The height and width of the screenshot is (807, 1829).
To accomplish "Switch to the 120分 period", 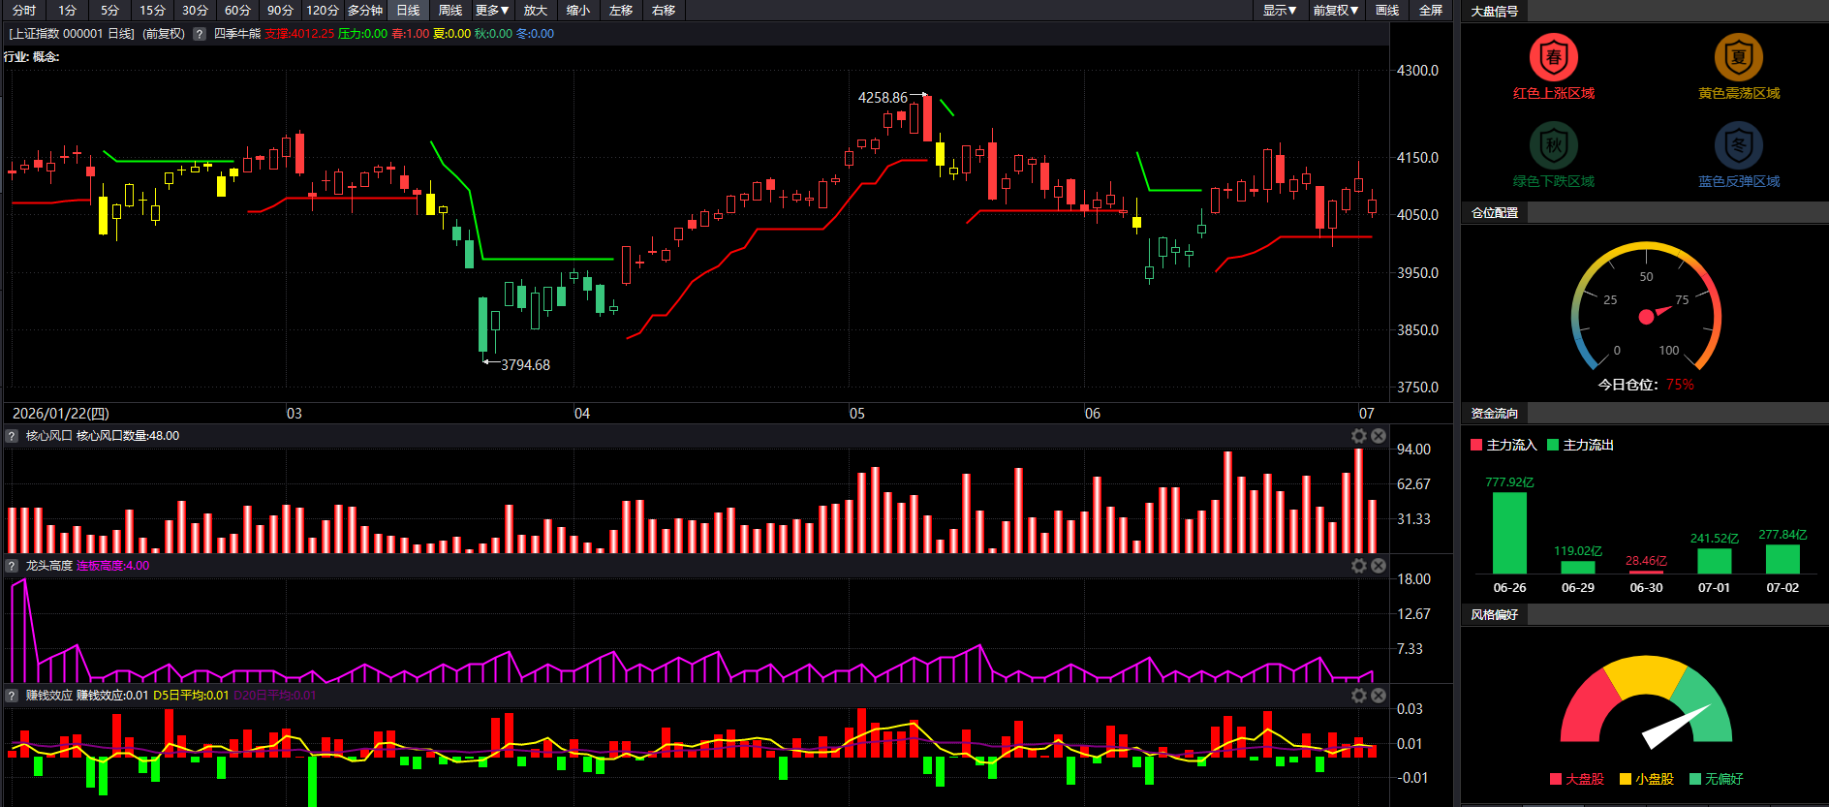I will point(323,11).
